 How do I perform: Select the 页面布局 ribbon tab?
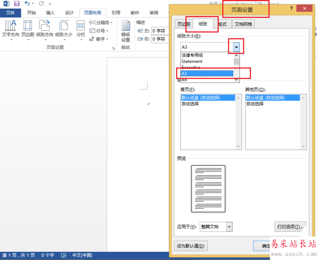tap(93, 13)
